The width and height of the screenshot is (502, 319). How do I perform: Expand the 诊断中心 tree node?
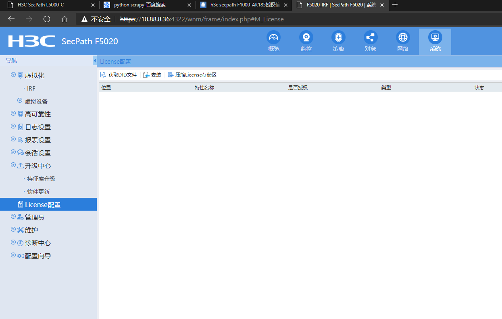coord(13,242)
